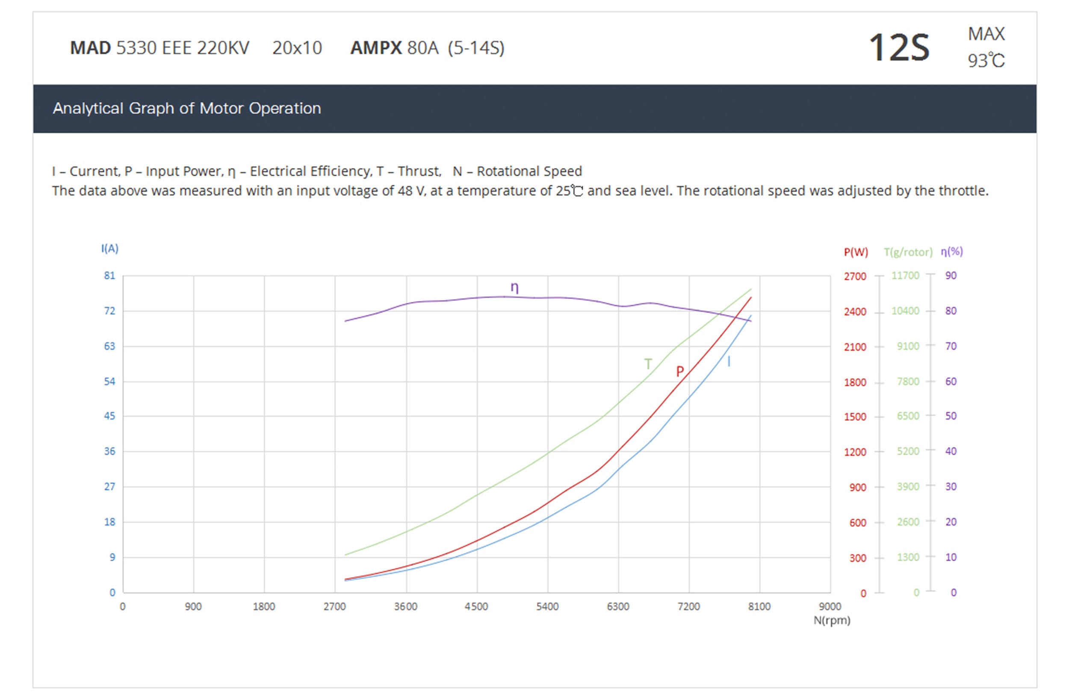Viewport: 1069px width, 695px height.
Task: Click the green T curve label
Action: (x=648, y=364)
